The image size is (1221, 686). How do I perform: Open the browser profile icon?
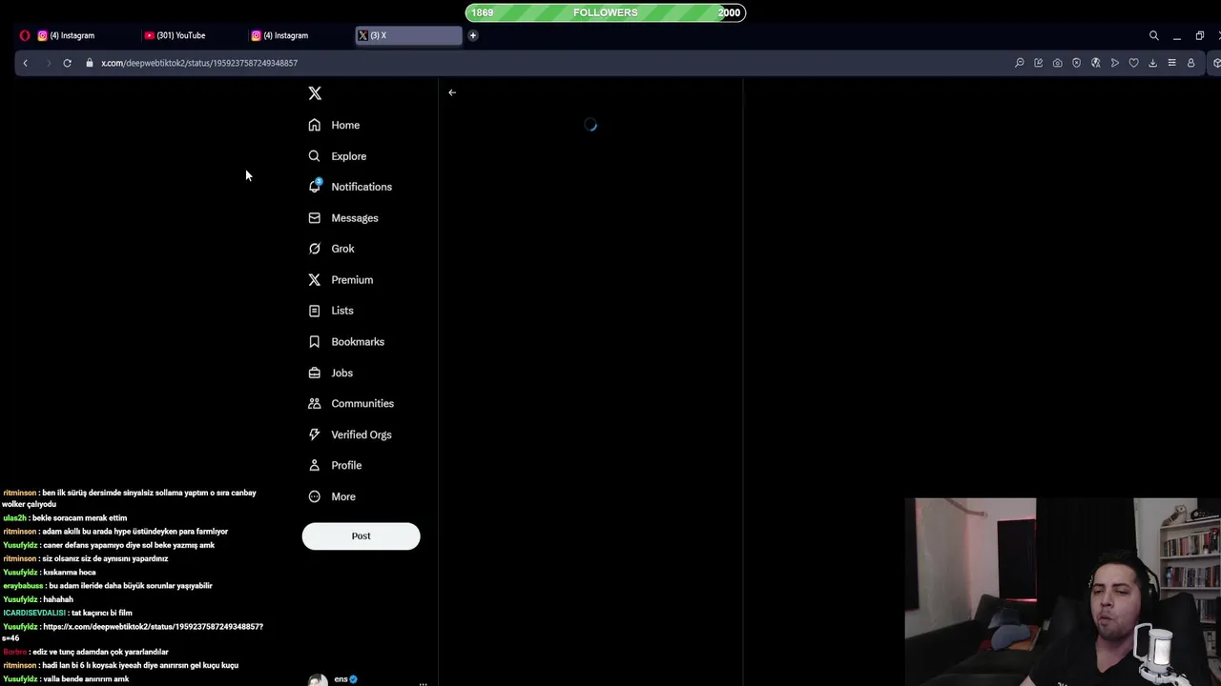point(1190,63)
